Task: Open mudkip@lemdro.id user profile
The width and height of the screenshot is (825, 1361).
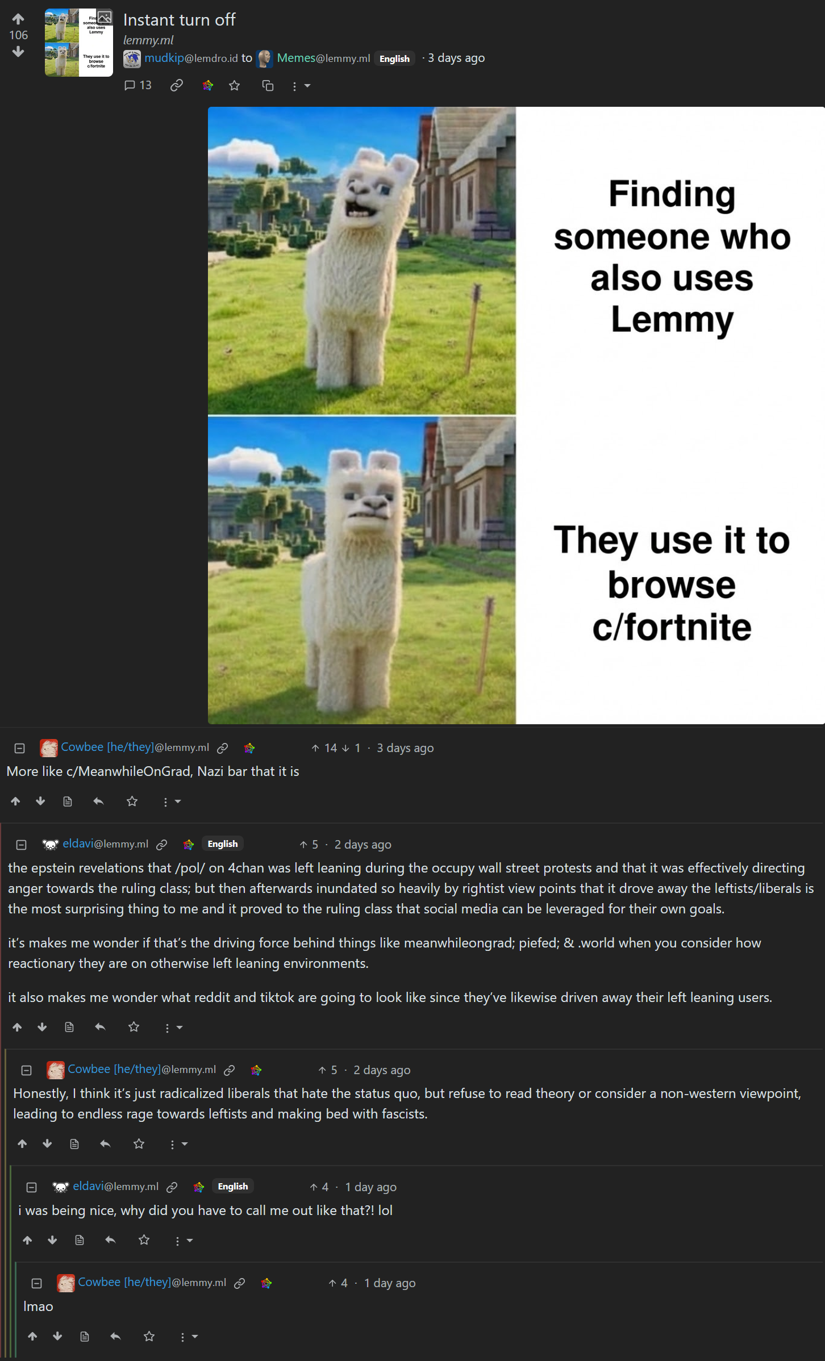Action: pyautogui.click(x=191, y=58)
